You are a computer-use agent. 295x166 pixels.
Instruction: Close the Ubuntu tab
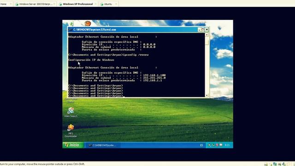(x=116, y=4)
